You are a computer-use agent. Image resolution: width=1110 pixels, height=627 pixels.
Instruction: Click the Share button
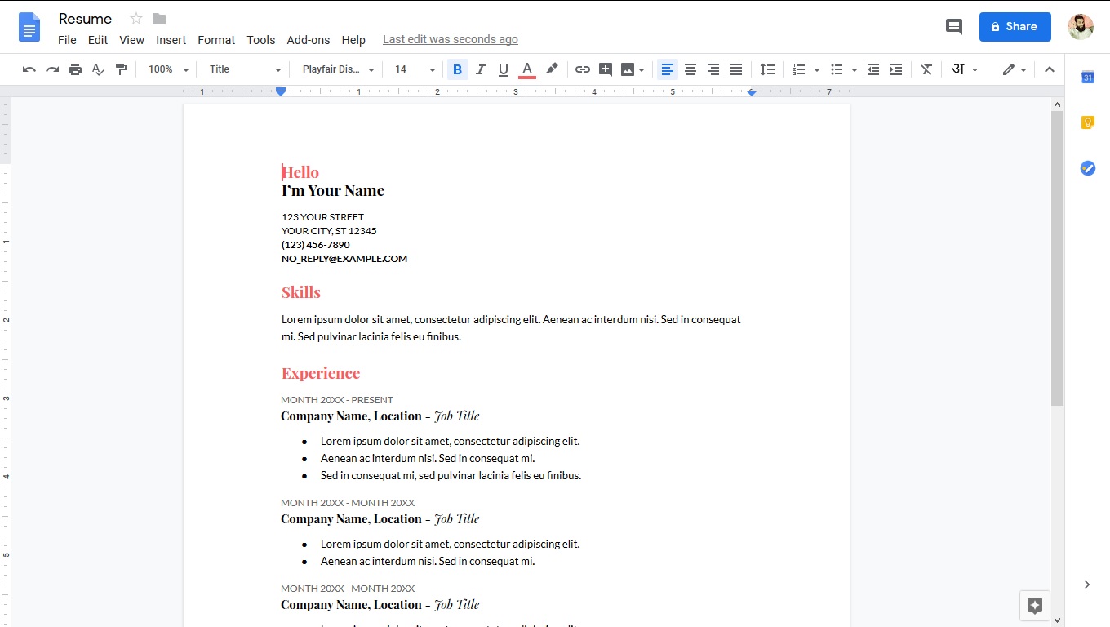click(x=1015, y=27)
